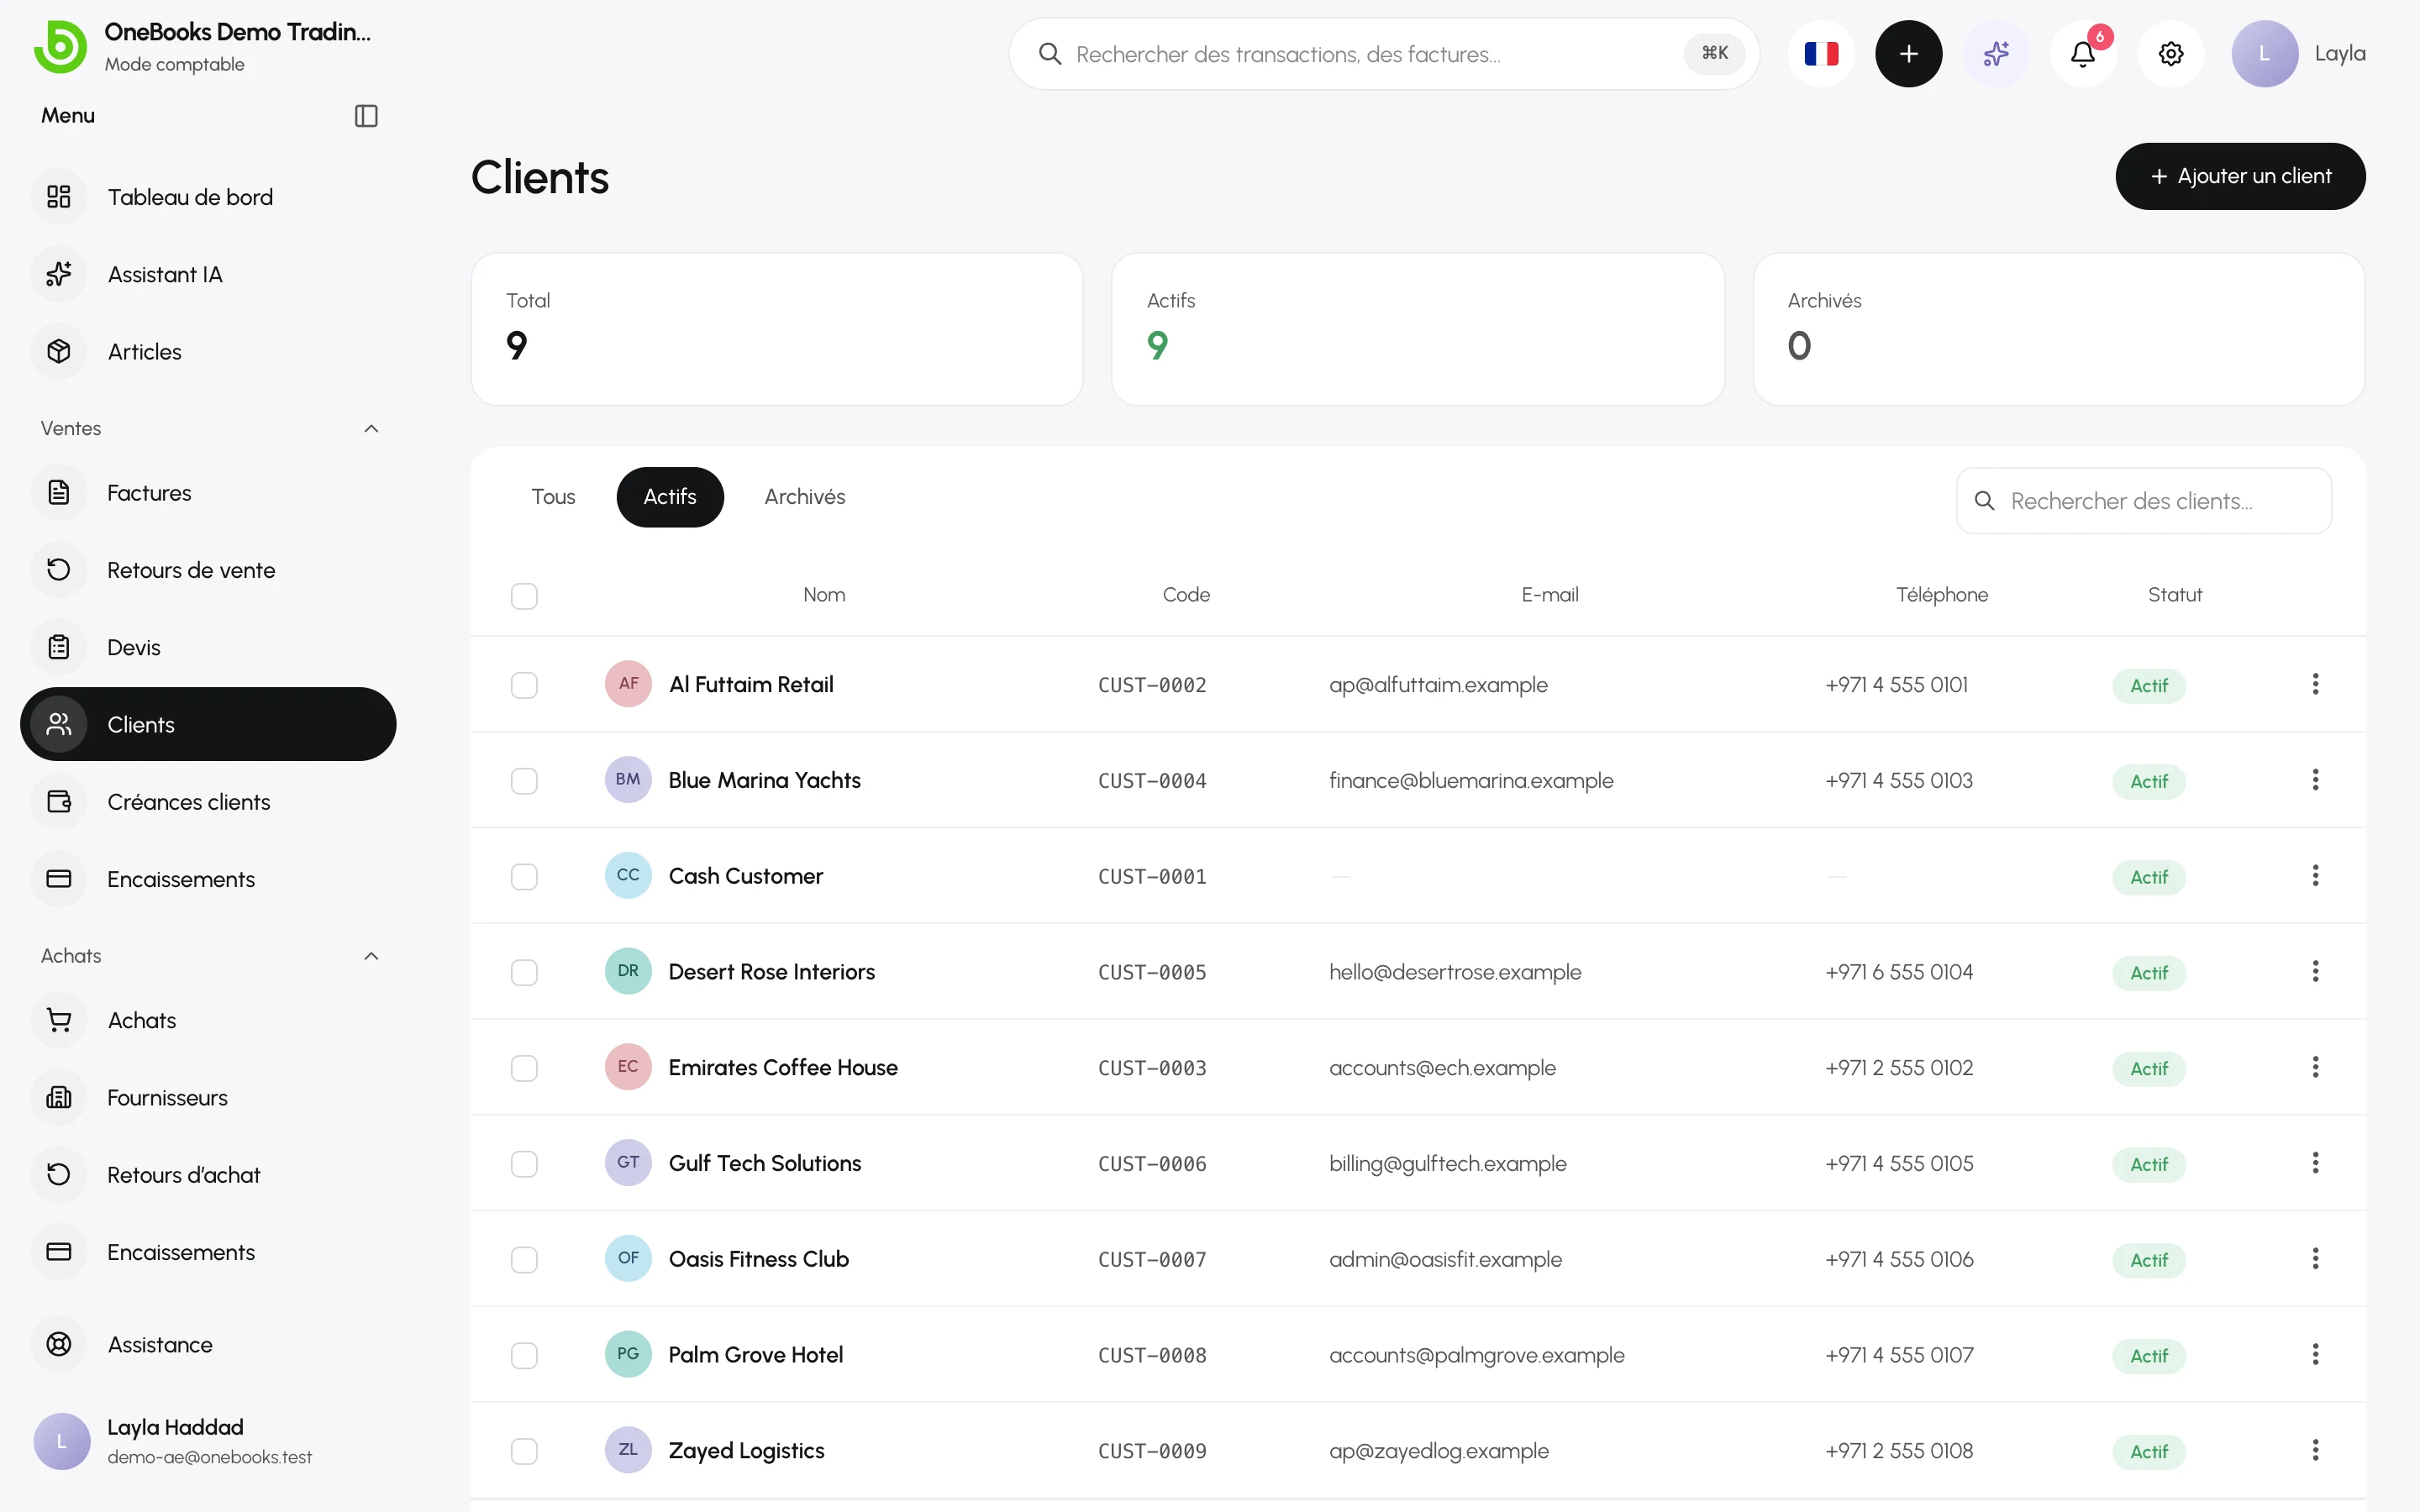Open more actions for Cash Customer
The height and width of the screenshot is (1512, 2420).
click(2315, 876)
